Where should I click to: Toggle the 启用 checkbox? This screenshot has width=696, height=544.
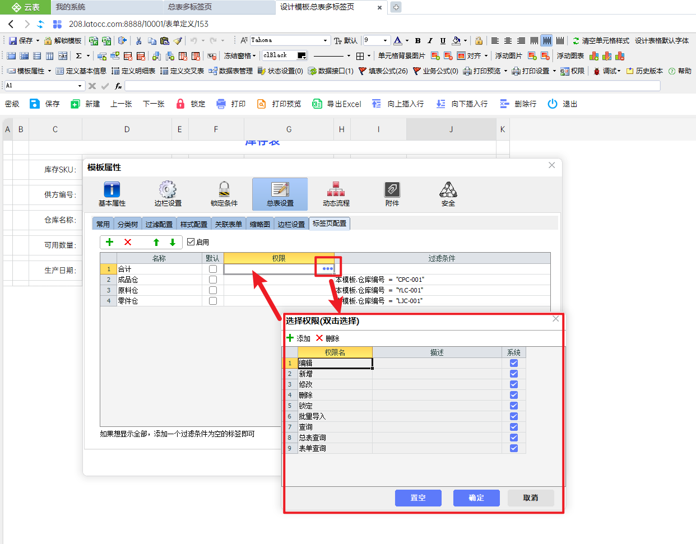191,242
